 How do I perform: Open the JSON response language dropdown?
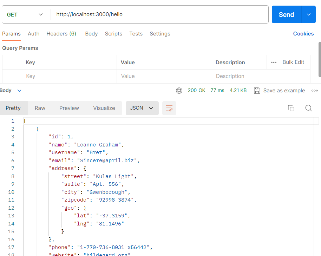[142, 108]
